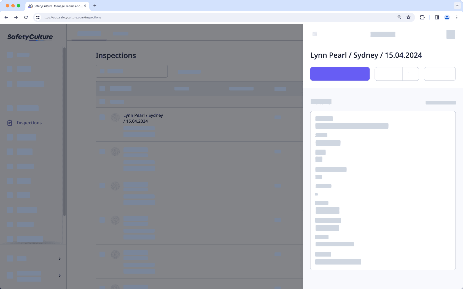The image size is (463, 289).
Task: Select the Inspections clipboard icon in sidebar
Action: (x=10, y=123)
